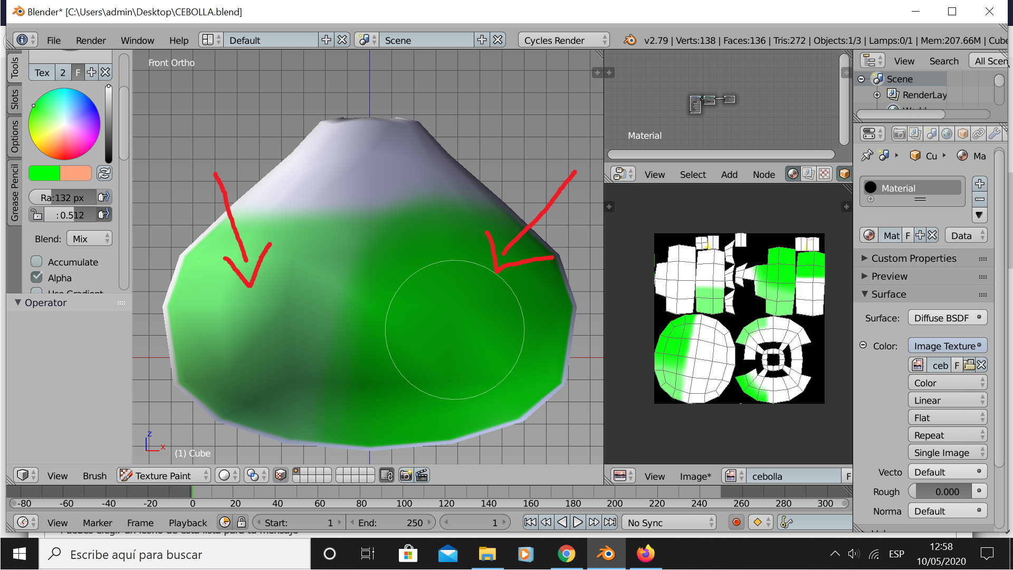This screenshot has width=1013, height=570.
Task: Open the Blend mode Mix dropdown
Action: point(89,239)
